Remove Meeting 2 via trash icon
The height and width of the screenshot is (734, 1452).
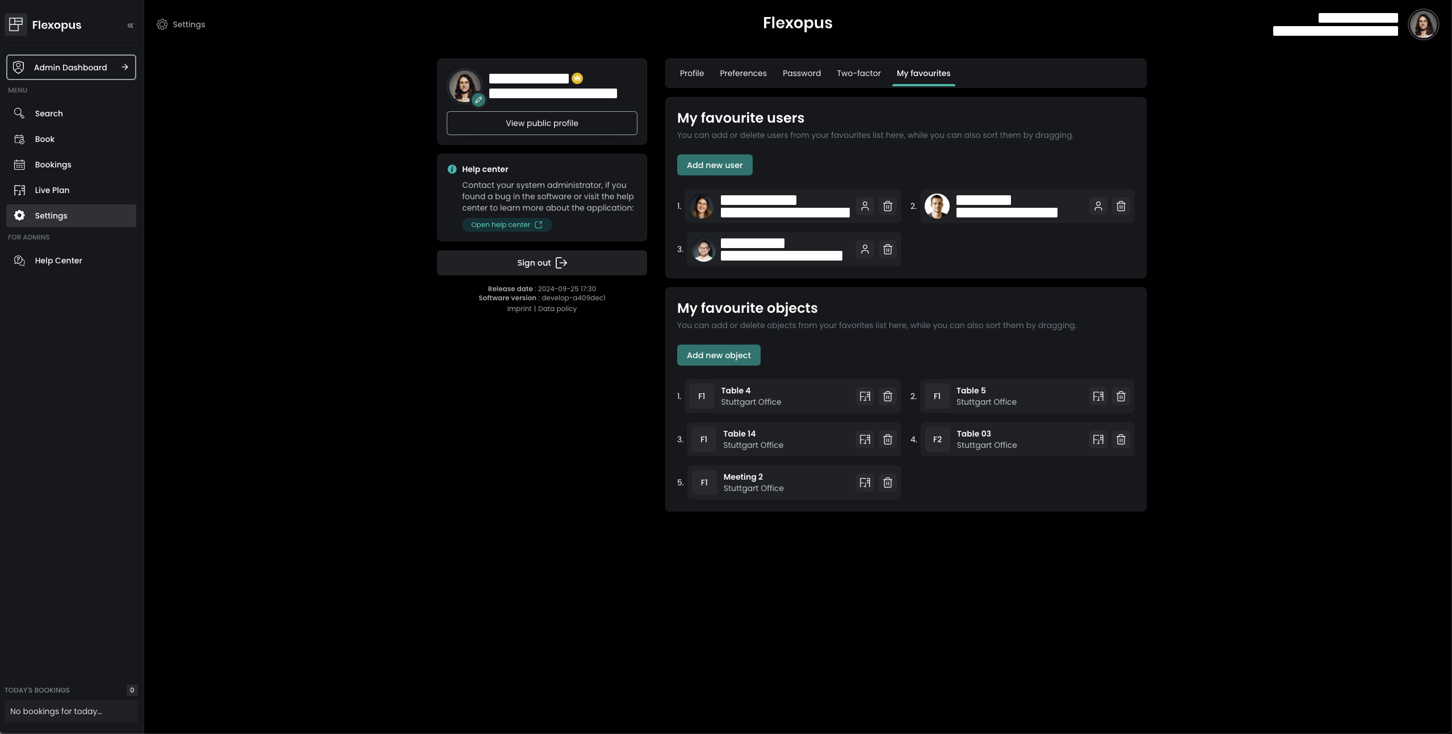click(x=888, y=483)
